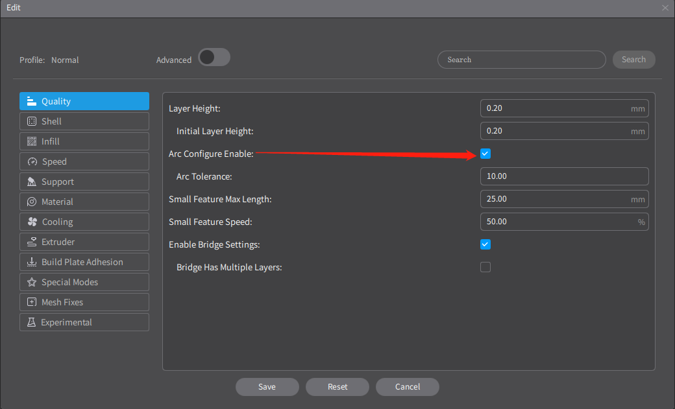Click the Layer Height value field
Image resolution: width=675 pixels, height=409 pixels.
(x=565, y=108)
